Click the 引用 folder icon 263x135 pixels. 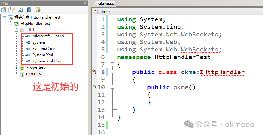[22, 30]
